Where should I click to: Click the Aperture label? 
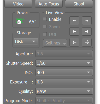tap(24, 54)
